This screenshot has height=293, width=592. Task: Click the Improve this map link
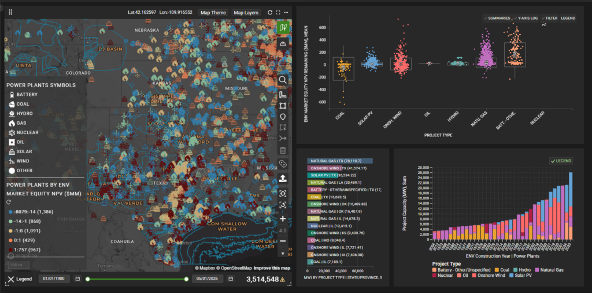tap(272, 268)
